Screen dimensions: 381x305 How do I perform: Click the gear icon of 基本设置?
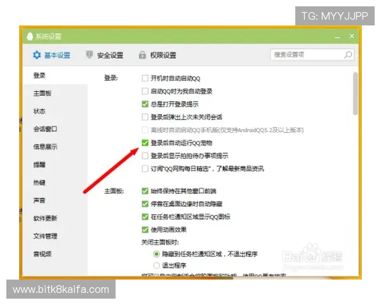point(37,55)
